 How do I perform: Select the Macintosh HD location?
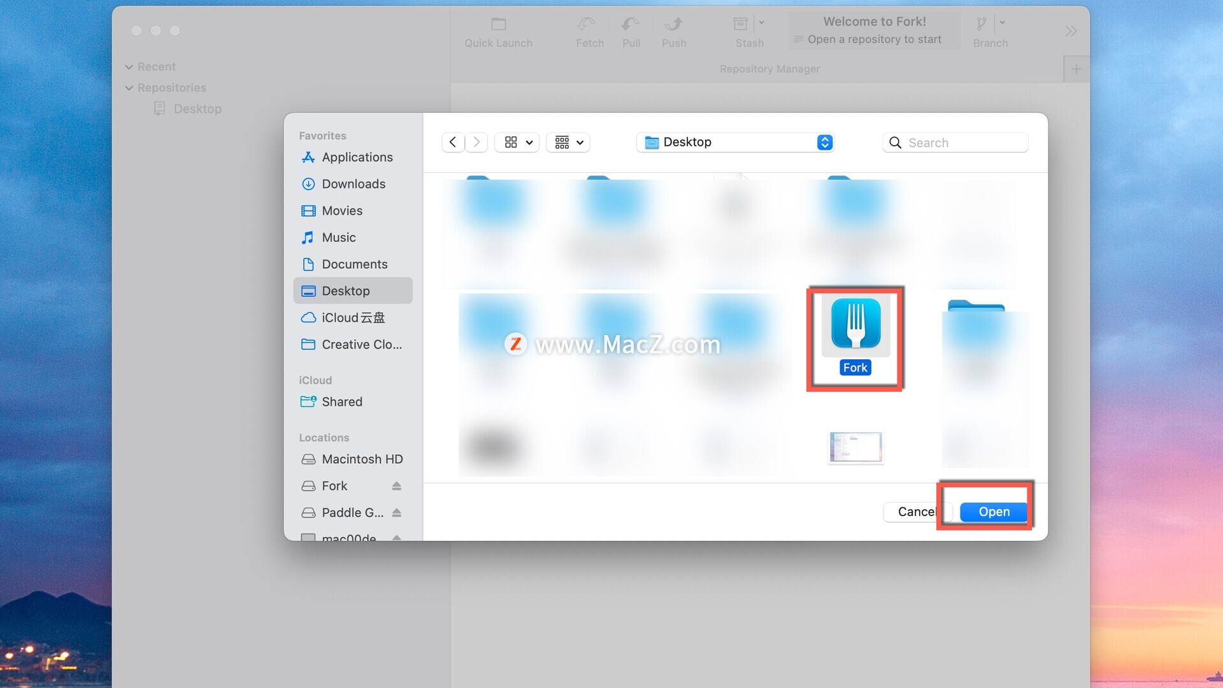pos(361,459)
